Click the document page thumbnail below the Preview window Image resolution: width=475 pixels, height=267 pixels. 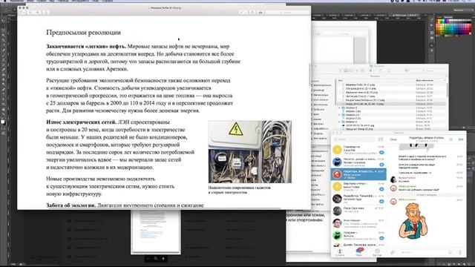coord(155,231)
